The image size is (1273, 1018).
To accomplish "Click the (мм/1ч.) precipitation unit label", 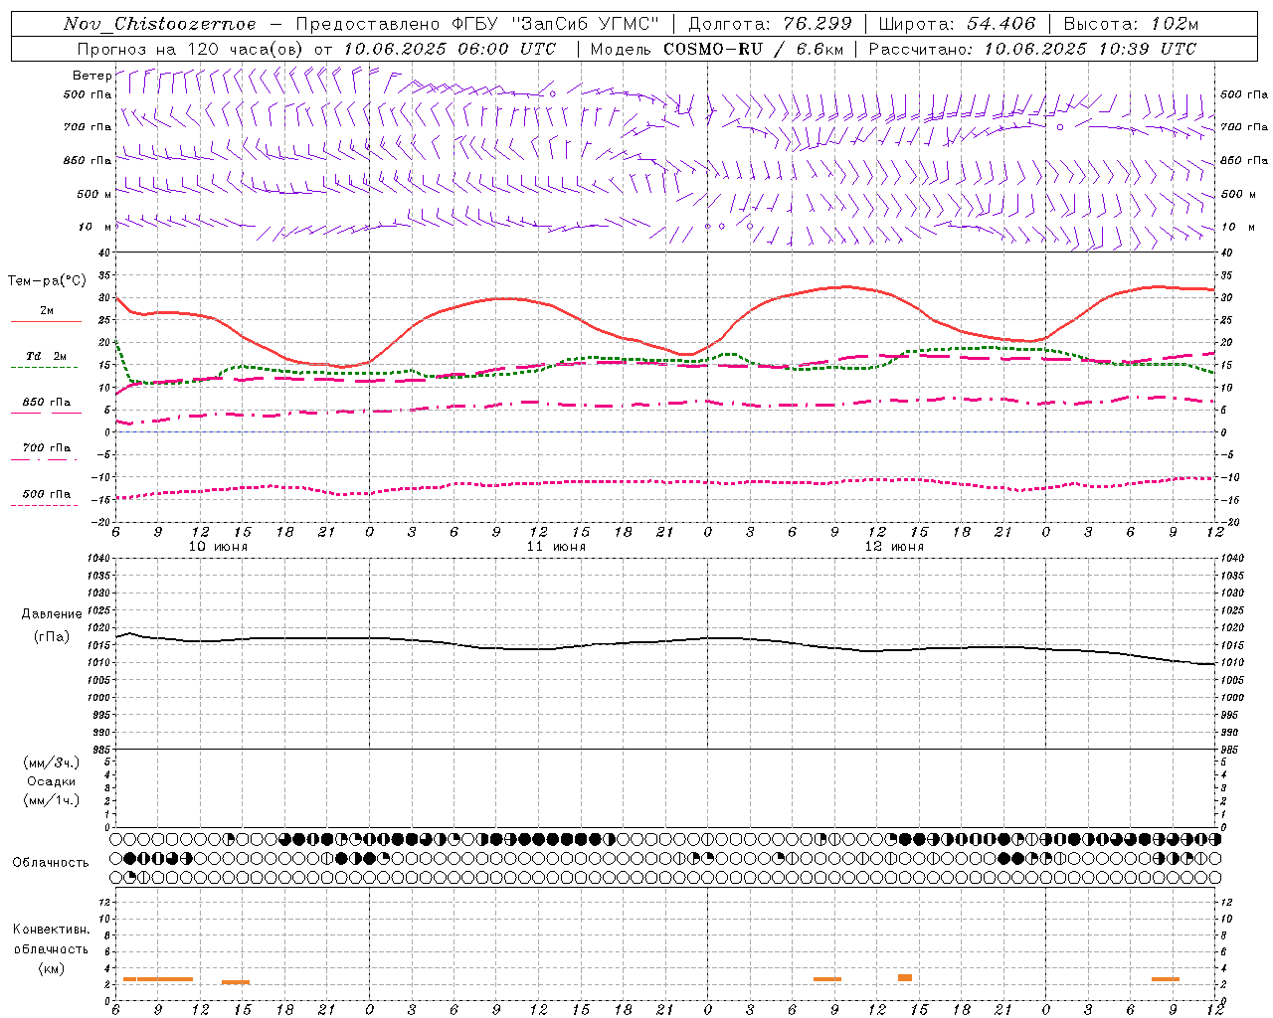I will click(x=51, y=800).
